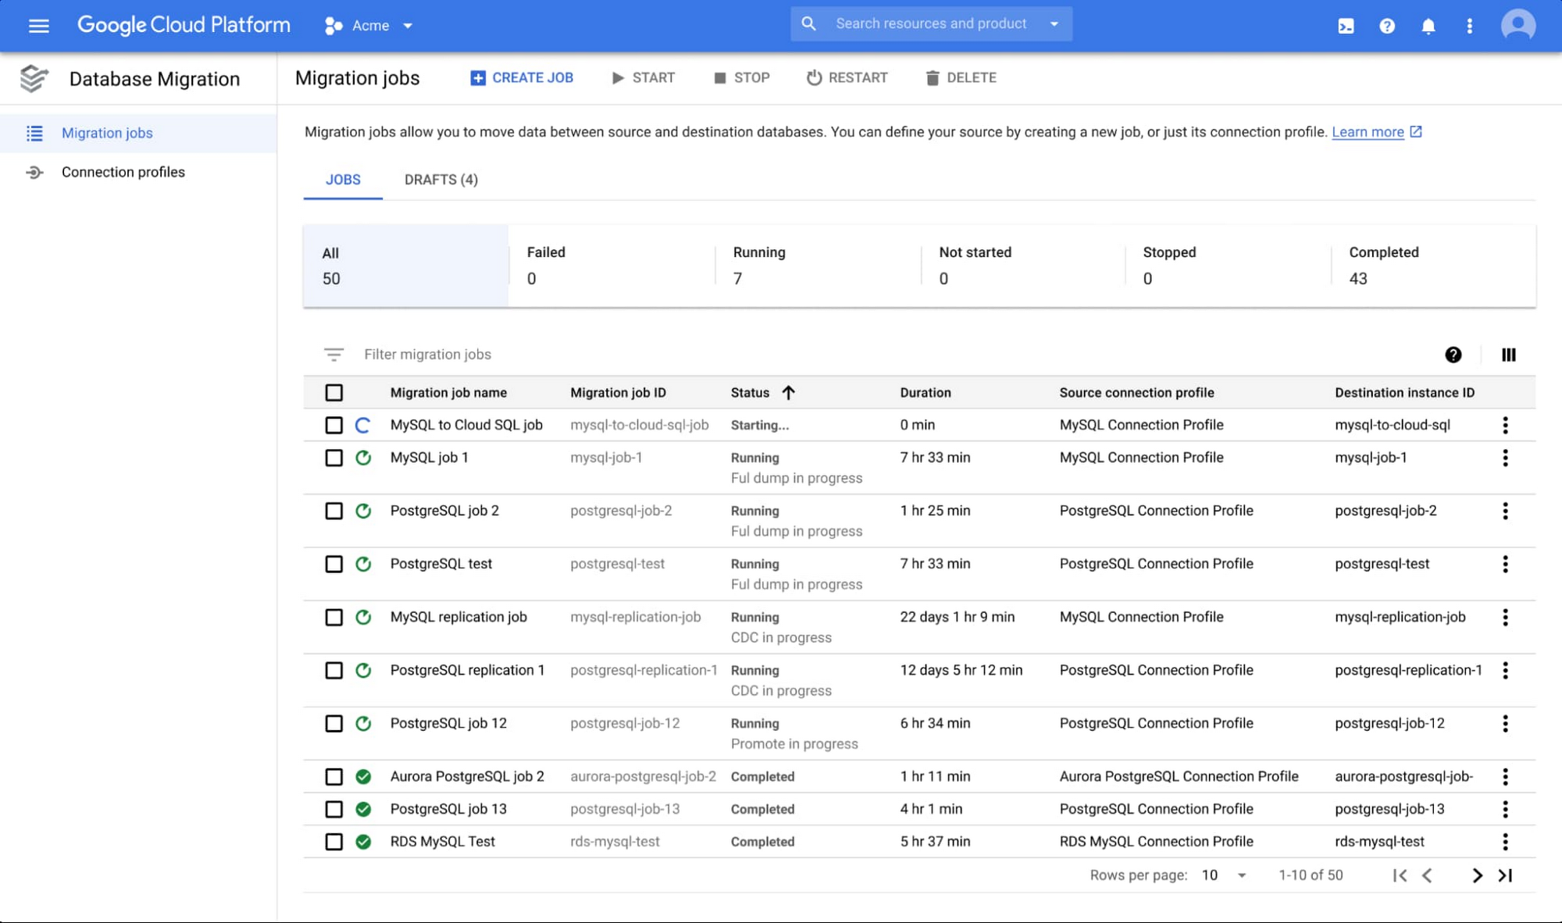Select the JOBS tab
This screenshot has height=923, width=1562.
(x=343, y=179)
